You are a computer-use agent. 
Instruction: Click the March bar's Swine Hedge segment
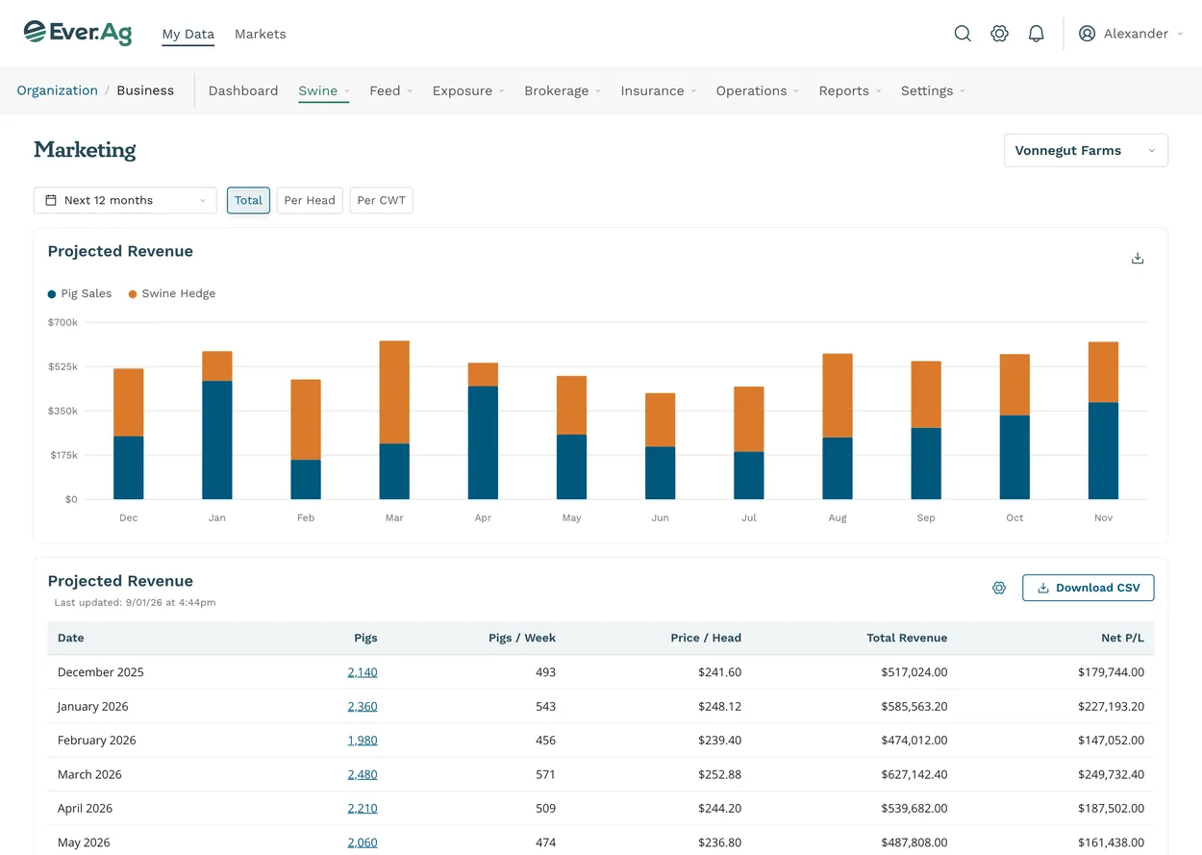394,392
